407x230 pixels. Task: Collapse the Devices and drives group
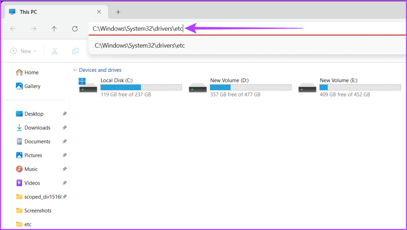click(75, 70)
